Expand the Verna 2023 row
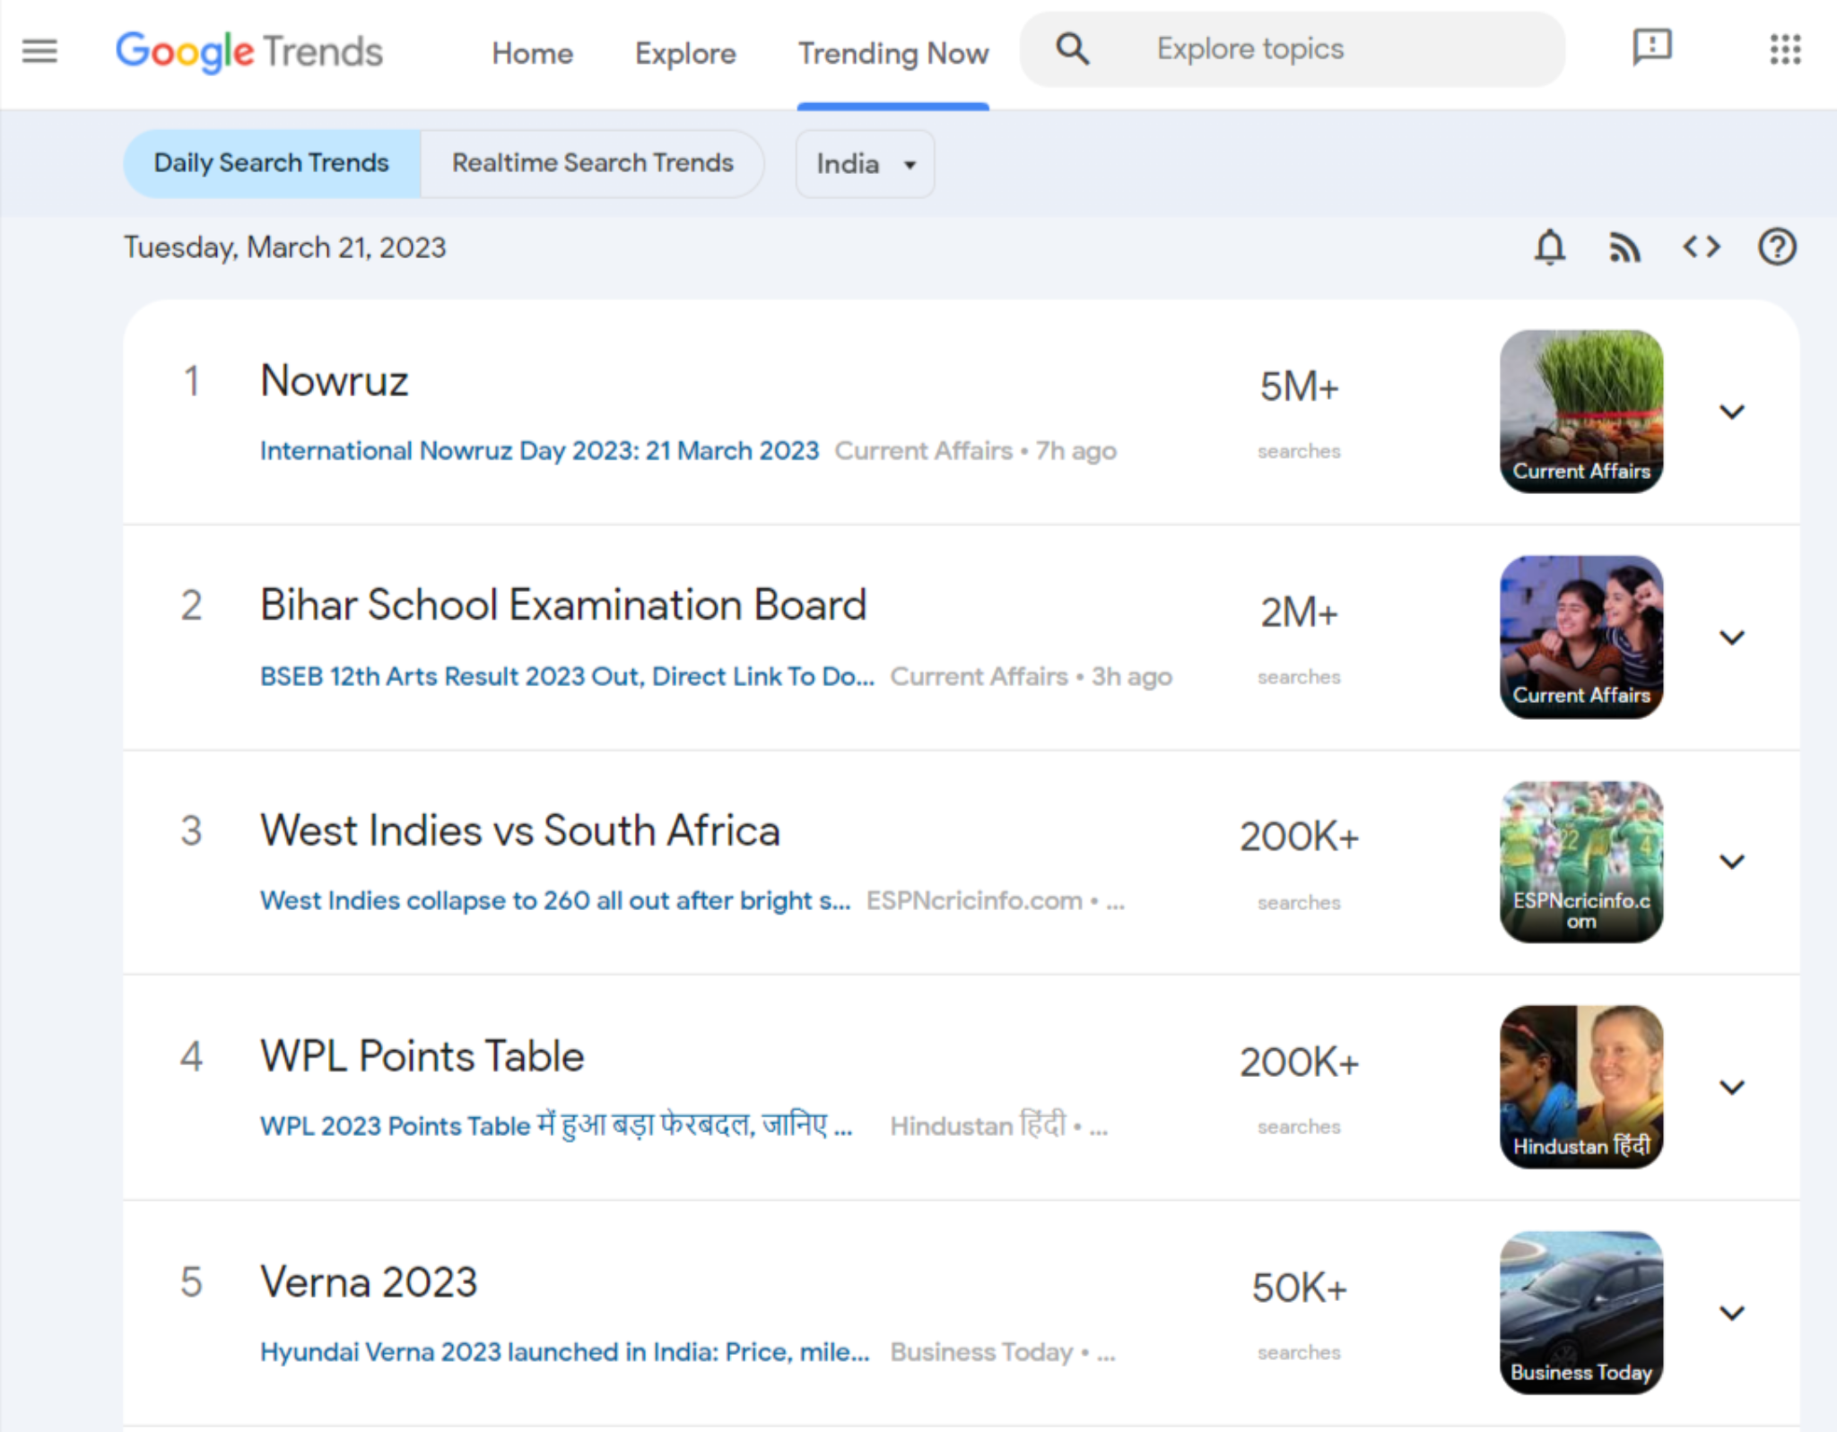The width and height of the screenshot is (1837, 1432). point(1732,1314)
